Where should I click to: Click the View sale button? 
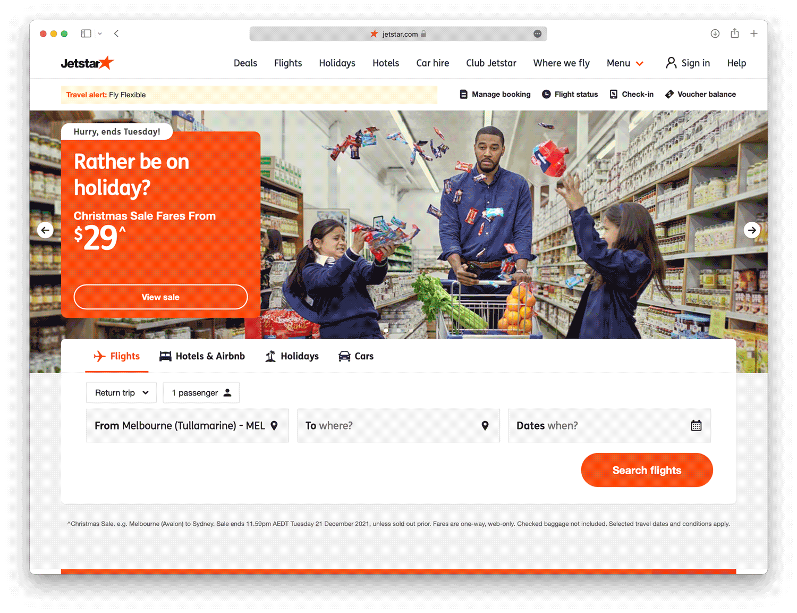pos(160,297)
